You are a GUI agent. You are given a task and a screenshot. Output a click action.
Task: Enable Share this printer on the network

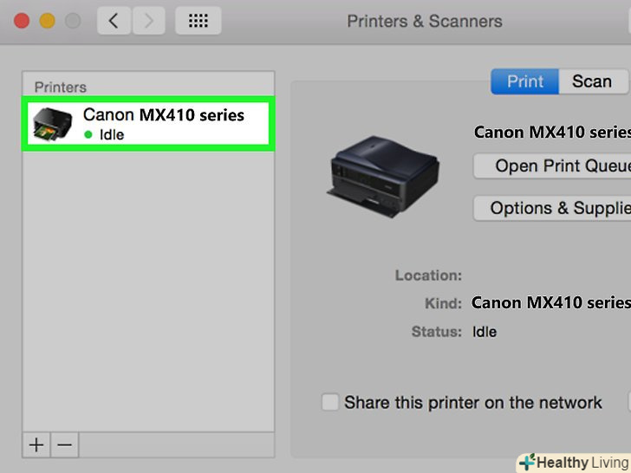coord(330,402)
